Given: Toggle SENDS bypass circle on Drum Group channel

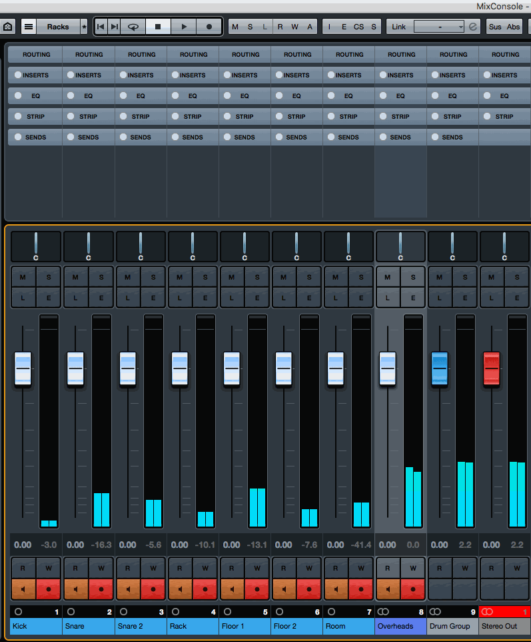Looking at the screenshot, I should pos(435,137).
